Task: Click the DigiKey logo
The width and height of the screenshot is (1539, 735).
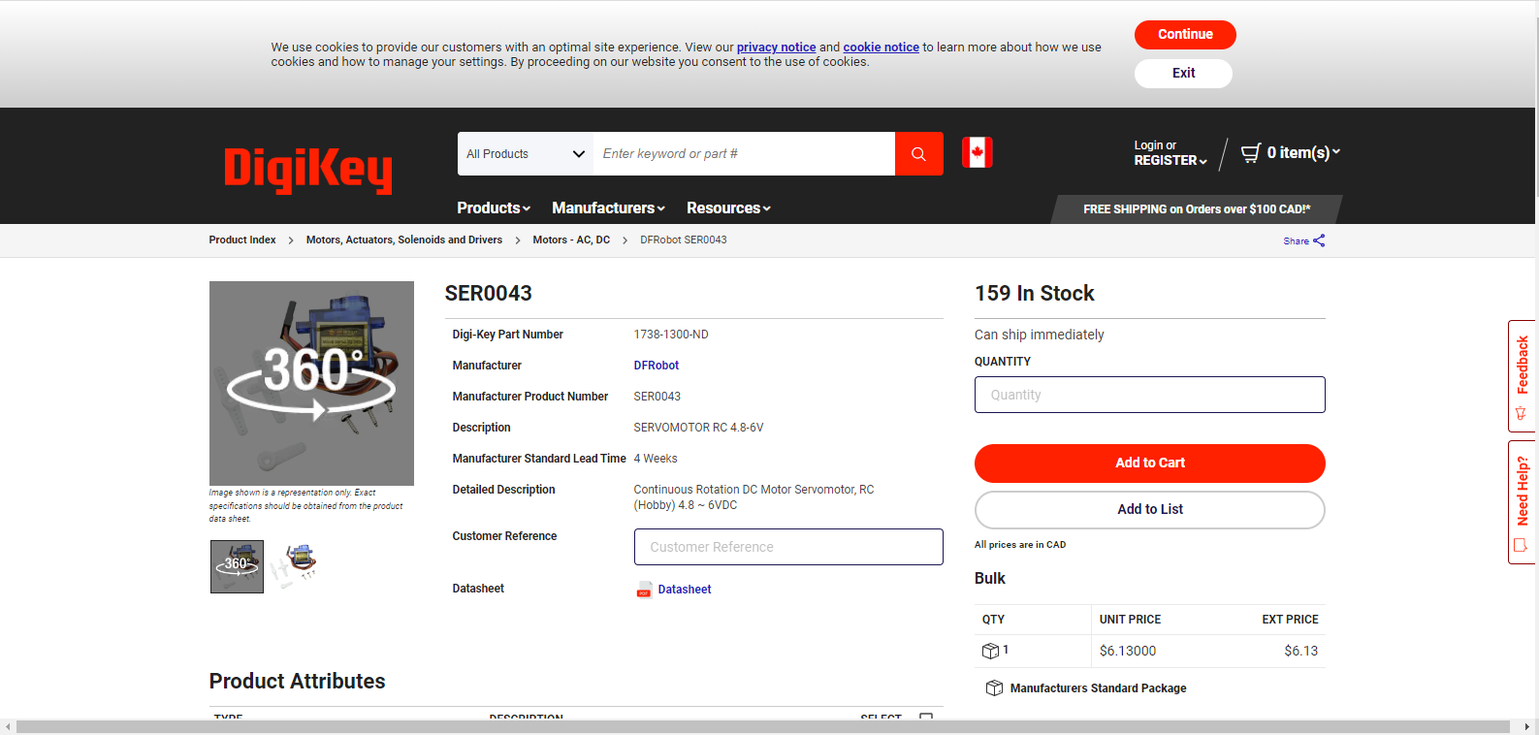Action: pyautogui.click(x=308, y=171)
